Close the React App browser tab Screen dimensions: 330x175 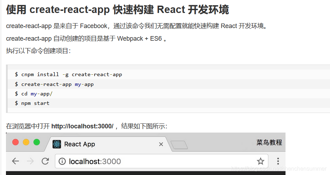click(x=161, y=144)
